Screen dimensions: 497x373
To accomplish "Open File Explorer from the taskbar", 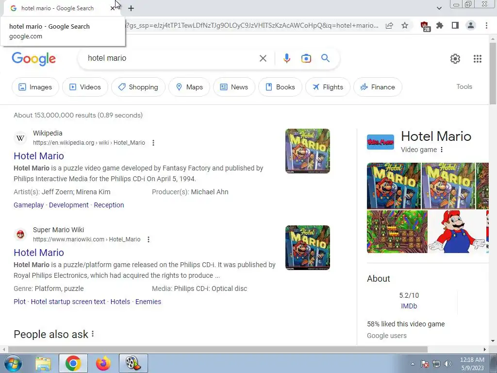I will [43, 363].
